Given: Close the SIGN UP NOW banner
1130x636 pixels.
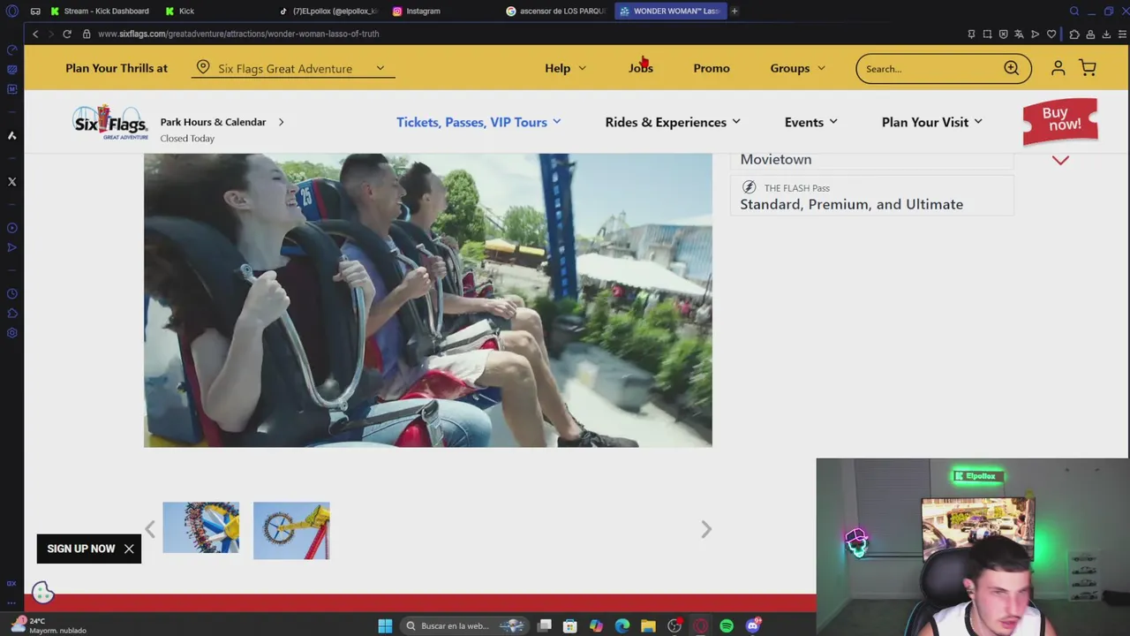Looking at the screenshot, I should 129,549.
